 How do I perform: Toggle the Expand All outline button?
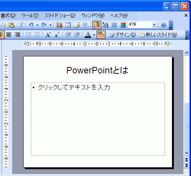click(x=97, y=25)
